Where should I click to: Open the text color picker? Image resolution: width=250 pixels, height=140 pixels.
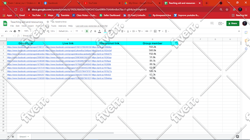tap(100, 31)
